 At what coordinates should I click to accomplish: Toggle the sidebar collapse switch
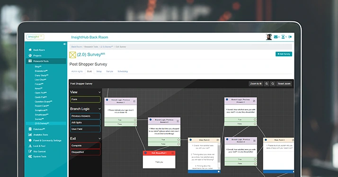(x=65, y=44)
